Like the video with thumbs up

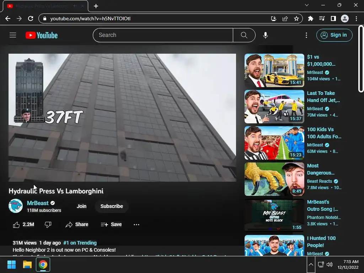pyautogui.click(x=24, y=225)
